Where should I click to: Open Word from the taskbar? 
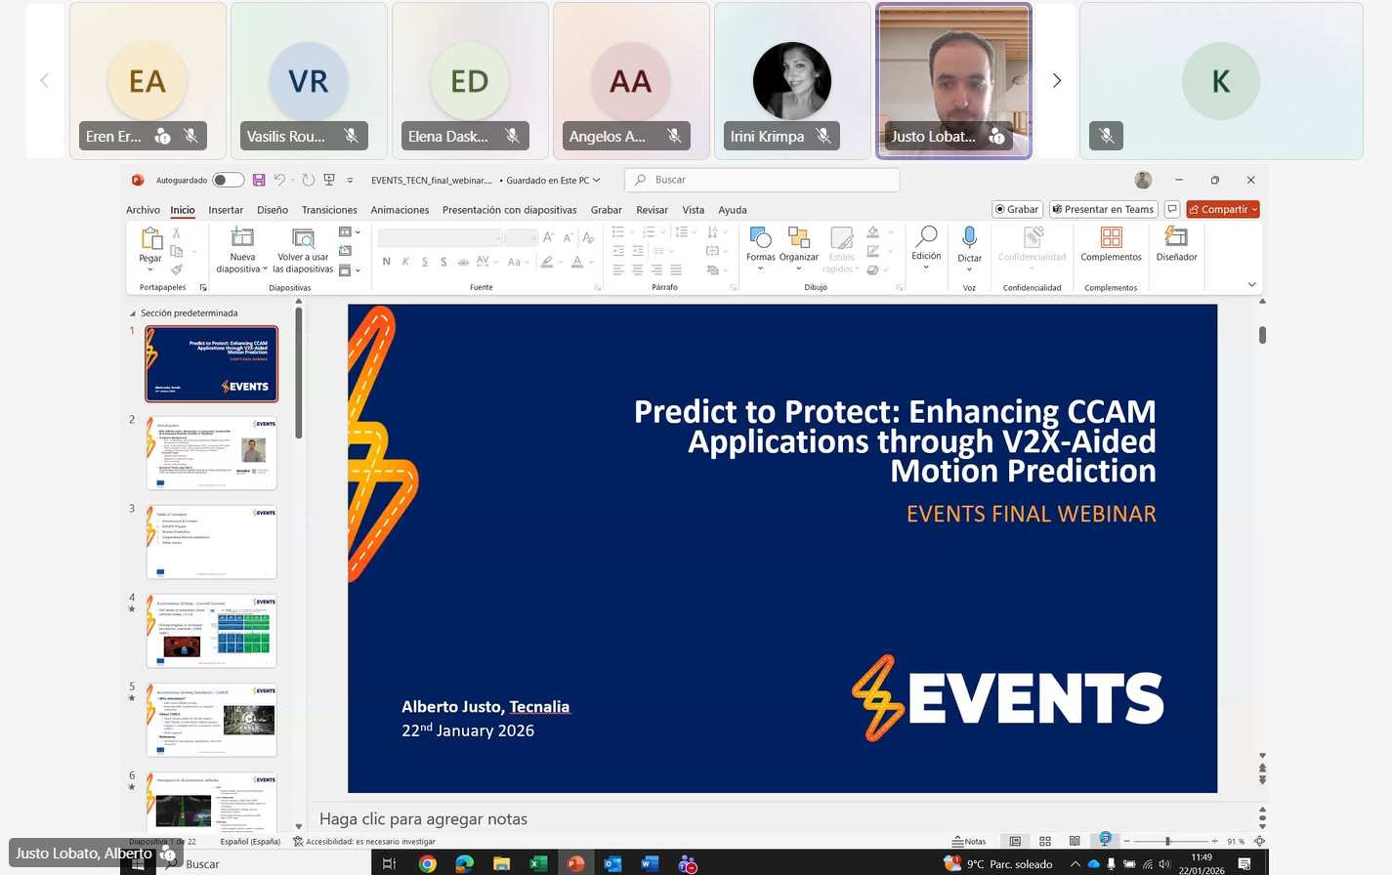pyautogui.click(x=650, y=863)
